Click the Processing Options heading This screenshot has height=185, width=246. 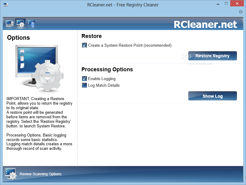click(x=107, y=69)
